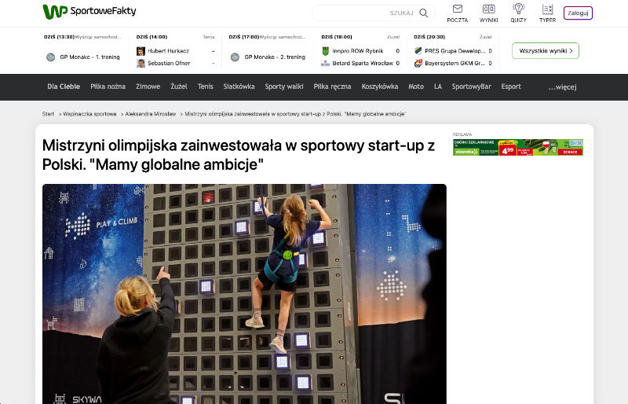Open the Poczta mail icon
Viewport: 628px width, 404px height.
(x=457, y=9)
